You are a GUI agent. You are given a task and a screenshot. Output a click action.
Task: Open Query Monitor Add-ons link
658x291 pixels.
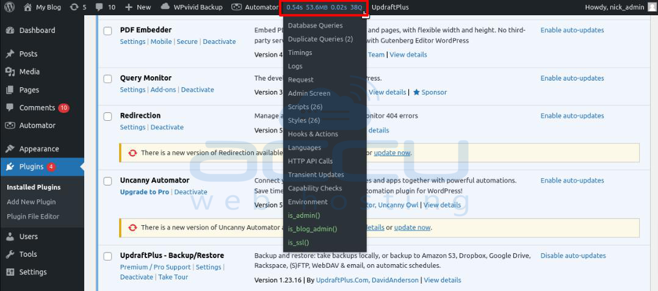coord(163,90)
